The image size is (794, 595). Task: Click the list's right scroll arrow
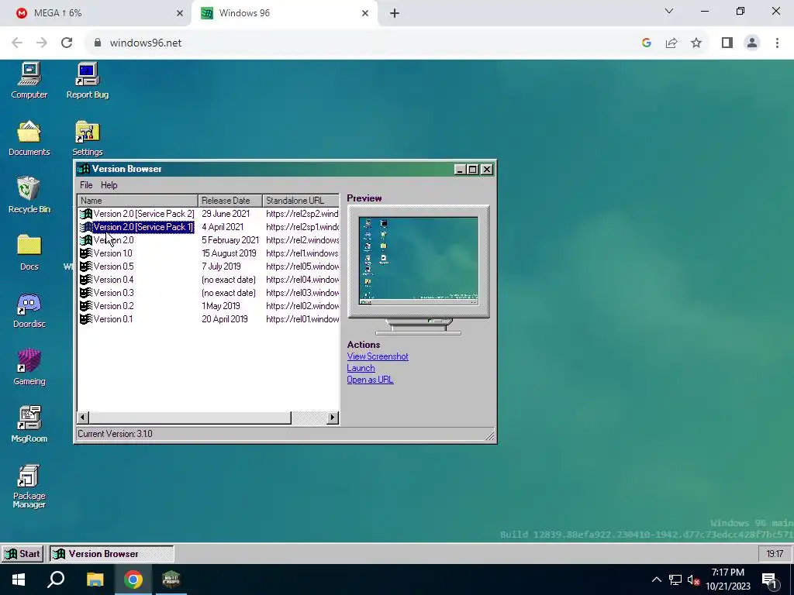point(333,418)
